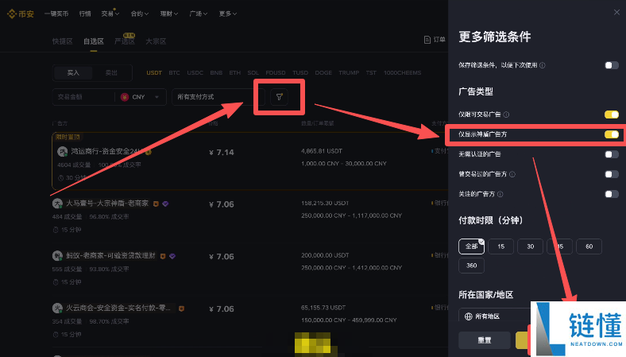Select 30 minute payment limit
This screenshot has height=357, width=626.
tap(530, 246)
